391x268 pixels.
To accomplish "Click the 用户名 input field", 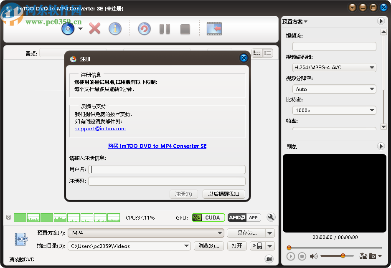I will (166, 169).
